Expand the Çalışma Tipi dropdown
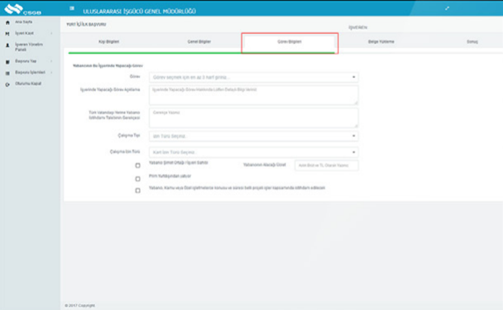This screenshot has width=503, height=310. coord(253,136)
